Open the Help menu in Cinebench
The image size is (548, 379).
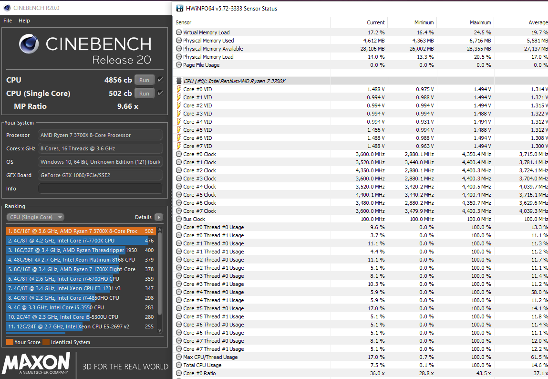click(24, 21)
